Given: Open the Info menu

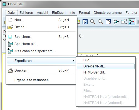Looking at the screenshot, I should 72,13.
